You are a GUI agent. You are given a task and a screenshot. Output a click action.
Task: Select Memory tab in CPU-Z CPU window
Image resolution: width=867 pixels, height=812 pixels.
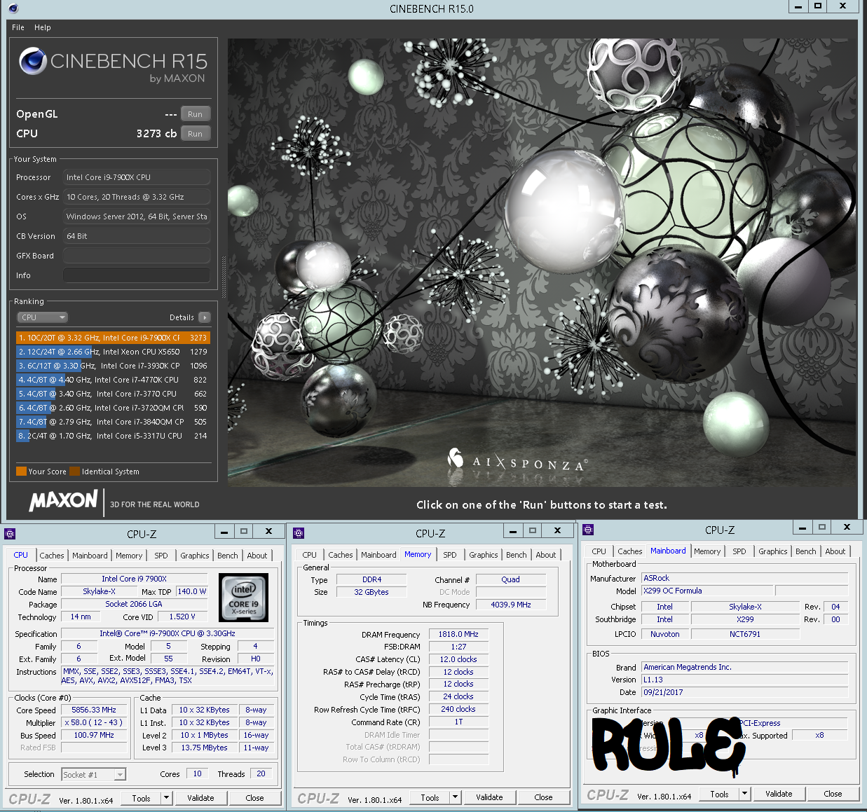129,556
